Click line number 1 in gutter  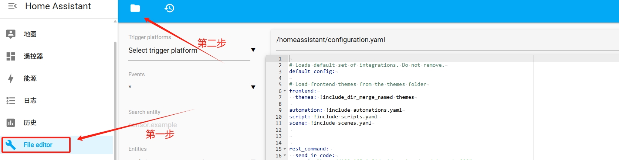280,59
